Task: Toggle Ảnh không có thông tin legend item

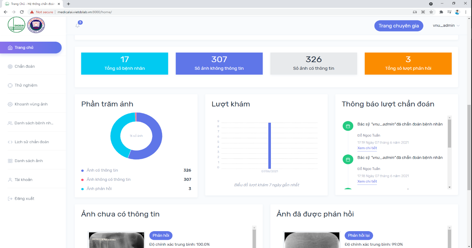Action: [x=108, y=180]
